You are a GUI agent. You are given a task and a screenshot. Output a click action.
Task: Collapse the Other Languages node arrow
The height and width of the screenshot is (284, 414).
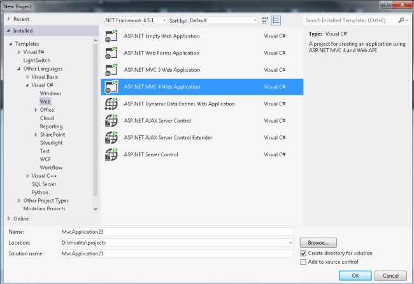tap(18, 69)
